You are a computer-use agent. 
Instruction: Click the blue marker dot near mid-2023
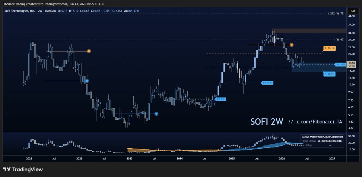pyautogui.click(x=156, y=114)
